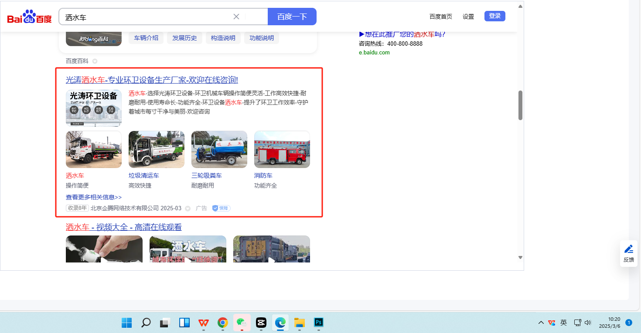Click the 反馈 feedback button

pos(629,253)
